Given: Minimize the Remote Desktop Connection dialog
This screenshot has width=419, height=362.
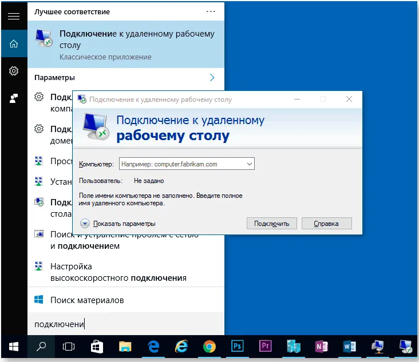Looking at the screenshot, I should [x=297, y=99].
